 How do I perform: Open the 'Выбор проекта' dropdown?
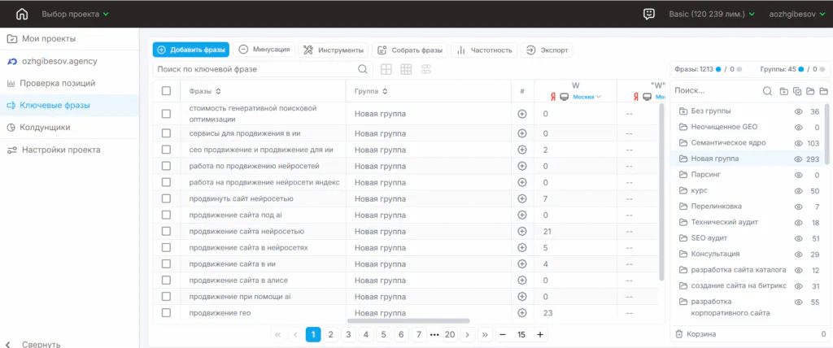pos(75,15)
